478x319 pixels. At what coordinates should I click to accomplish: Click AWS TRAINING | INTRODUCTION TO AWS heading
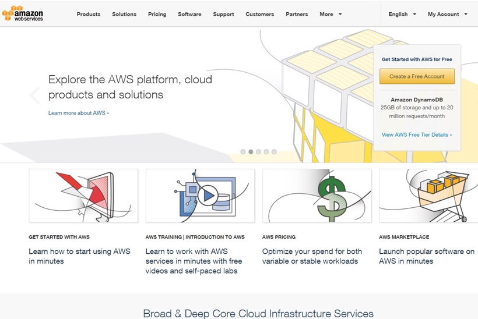pos(195,237)
